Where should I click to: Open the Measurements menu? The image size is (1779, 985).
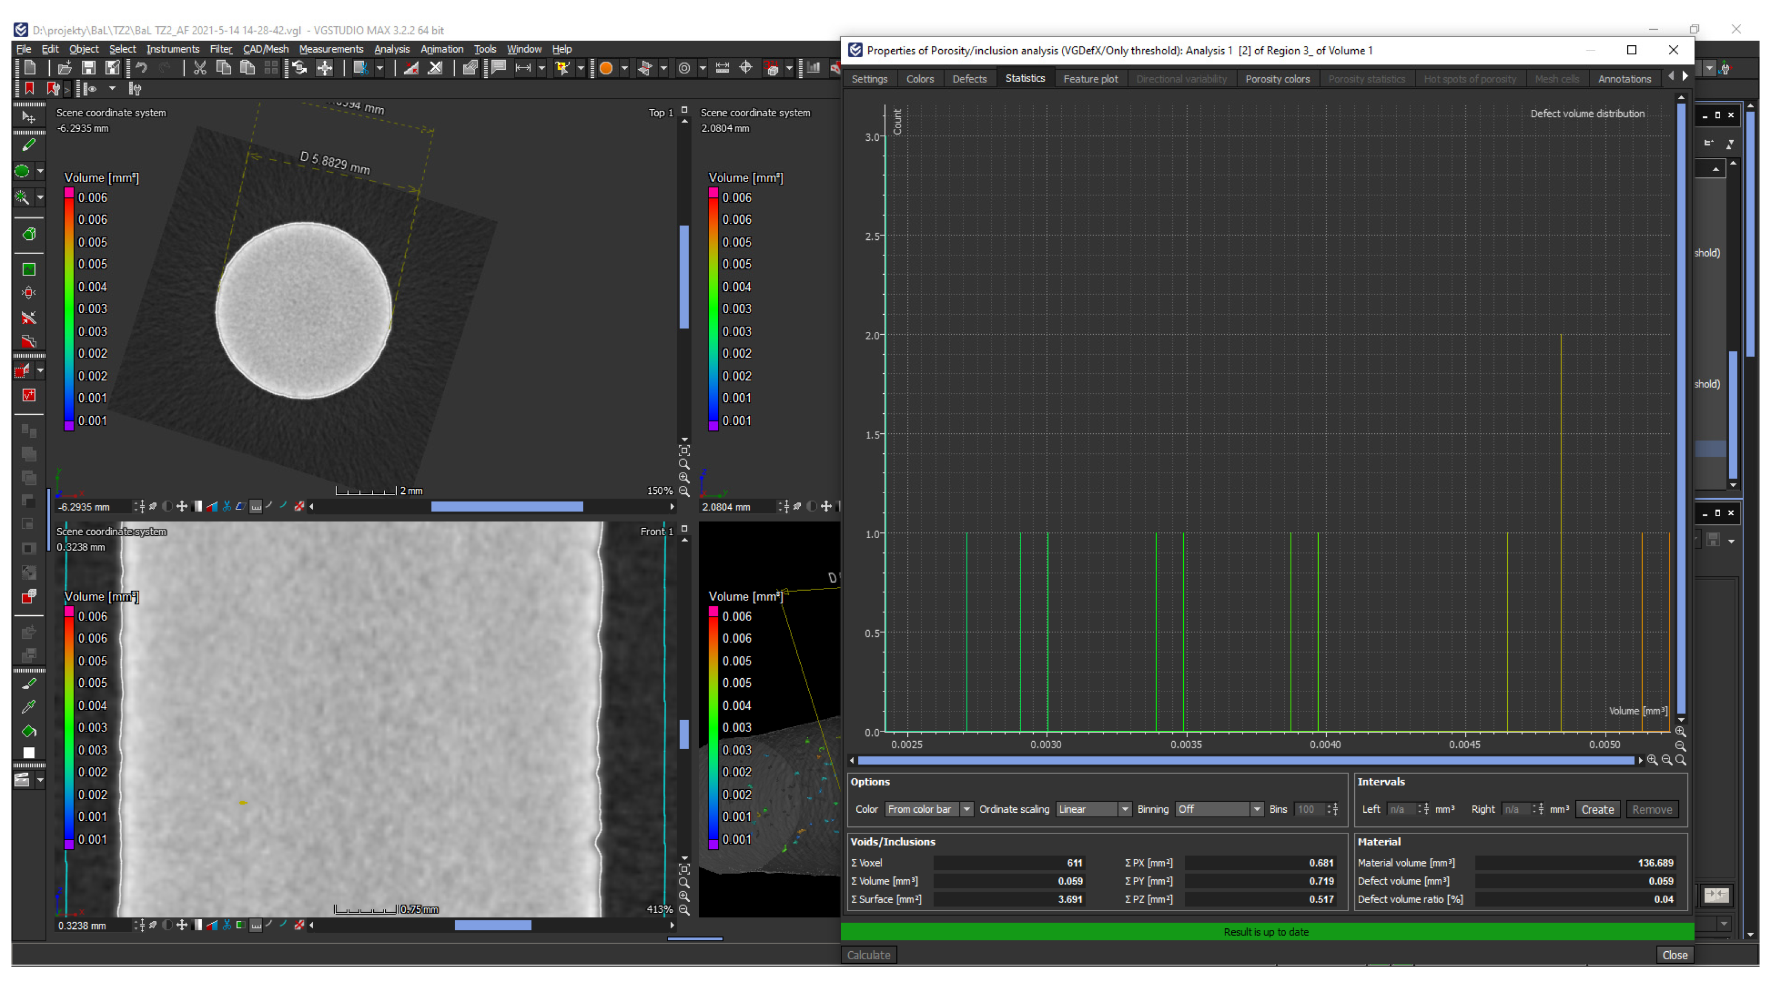331,49
